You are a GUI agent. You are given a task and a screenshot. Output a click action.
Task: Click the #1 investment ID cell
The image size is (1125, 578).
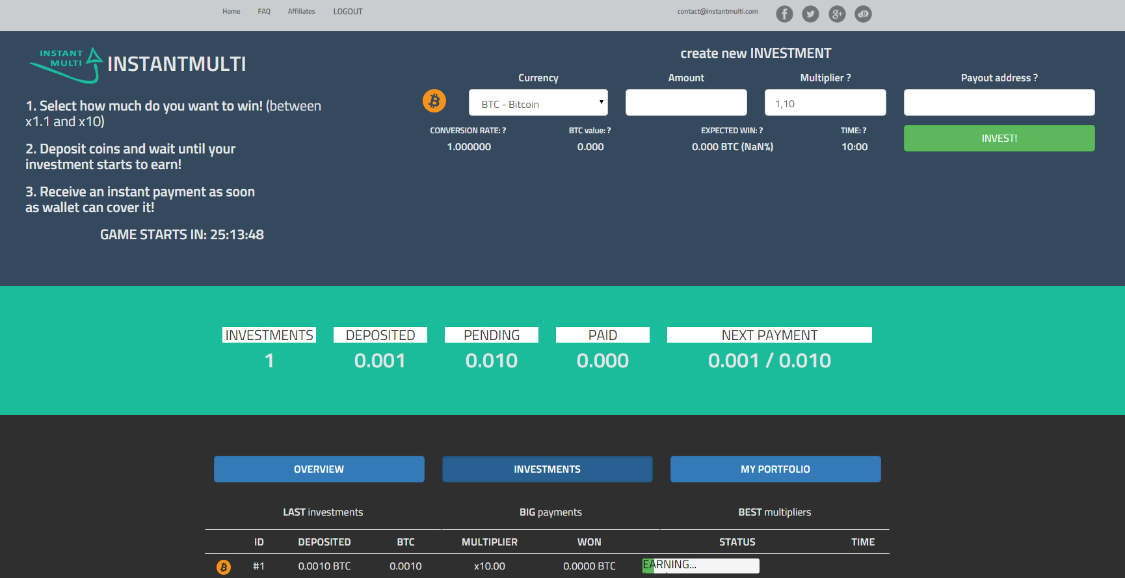click(259, 566)
